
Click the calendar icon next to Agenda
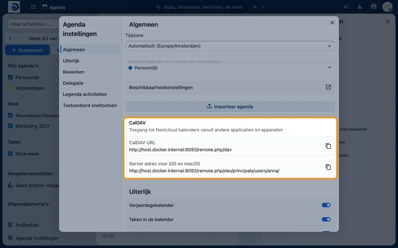coord(45,7)
